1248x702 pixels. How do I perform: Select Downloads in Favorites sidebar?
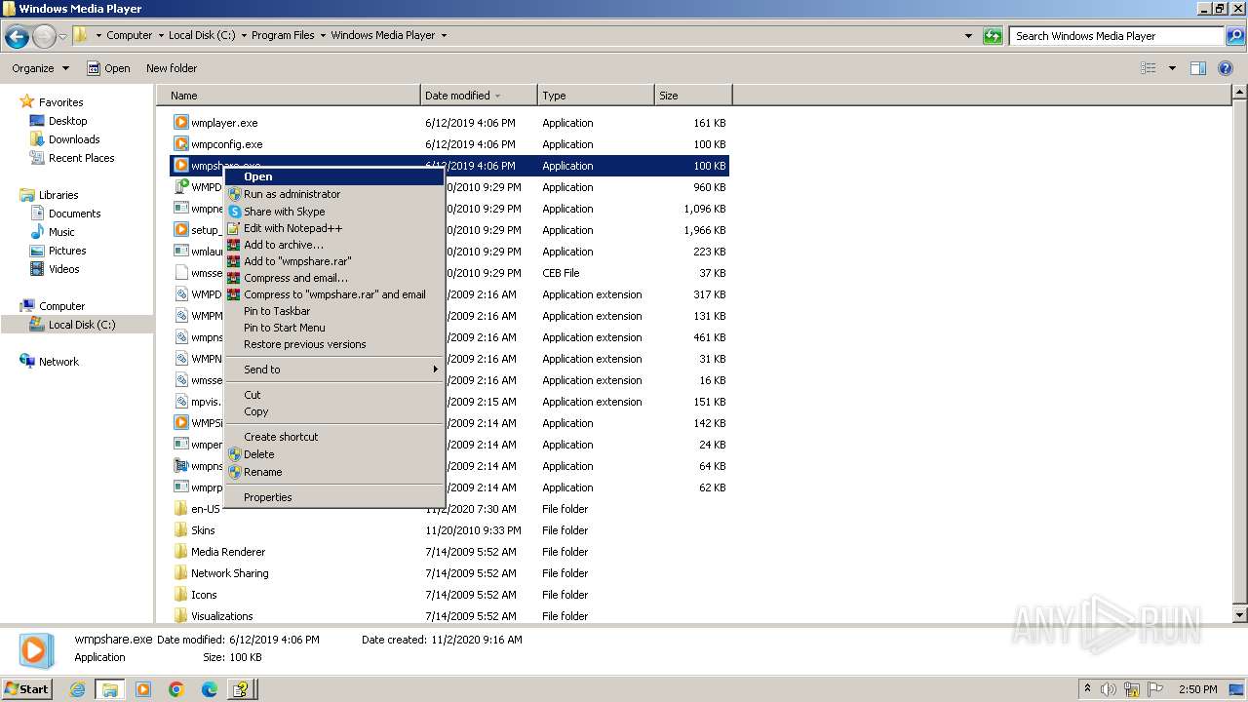tap(74, 139)
